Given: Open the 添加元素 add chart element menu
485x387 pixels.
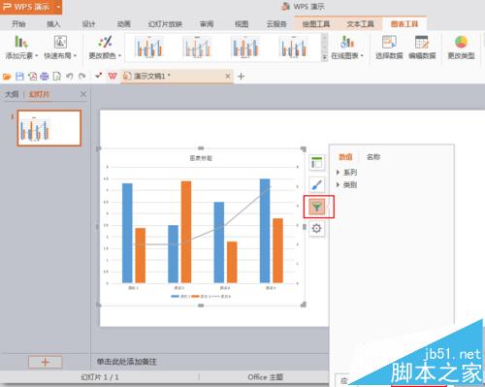Looking at the screenshot, I should pyautogui.click(x=21, y=48).
